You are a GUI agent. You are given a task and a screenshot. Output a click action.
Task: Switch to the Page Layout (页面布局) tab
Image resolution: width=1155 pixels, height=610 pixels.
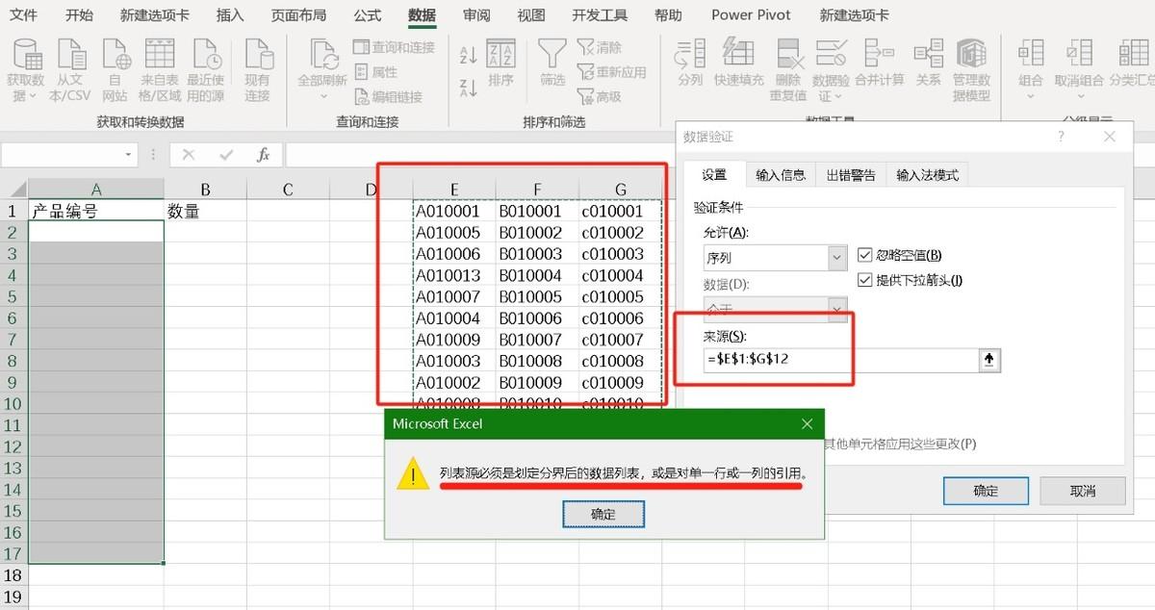[x=298, y=15]
